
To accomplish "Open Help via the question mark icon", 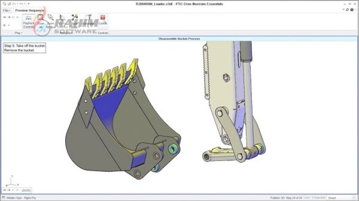I will click(352, 10).
